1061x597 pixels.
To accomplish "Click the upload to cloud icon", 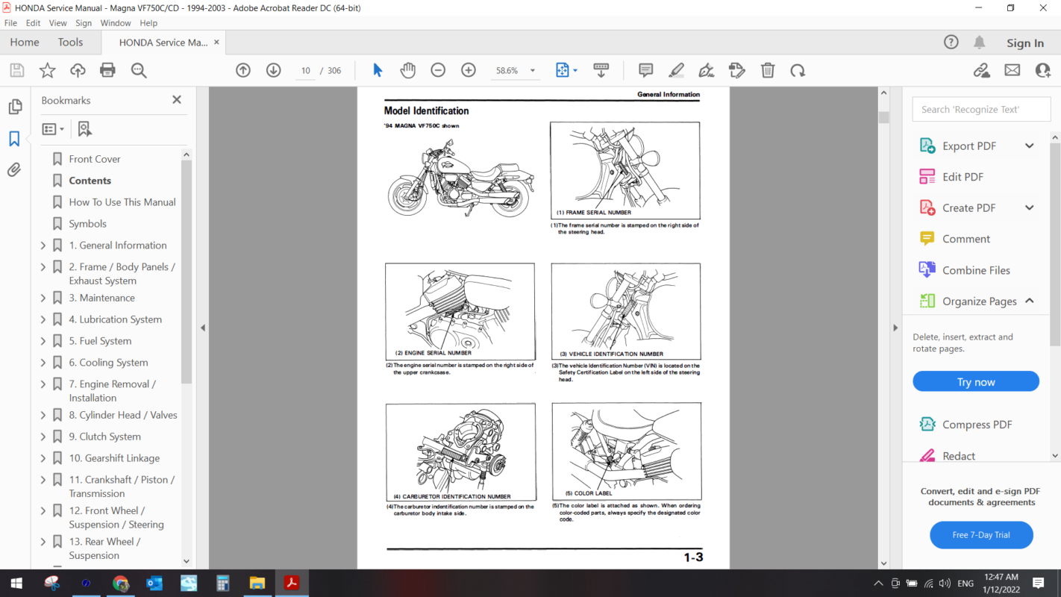I will pos(78,70).
